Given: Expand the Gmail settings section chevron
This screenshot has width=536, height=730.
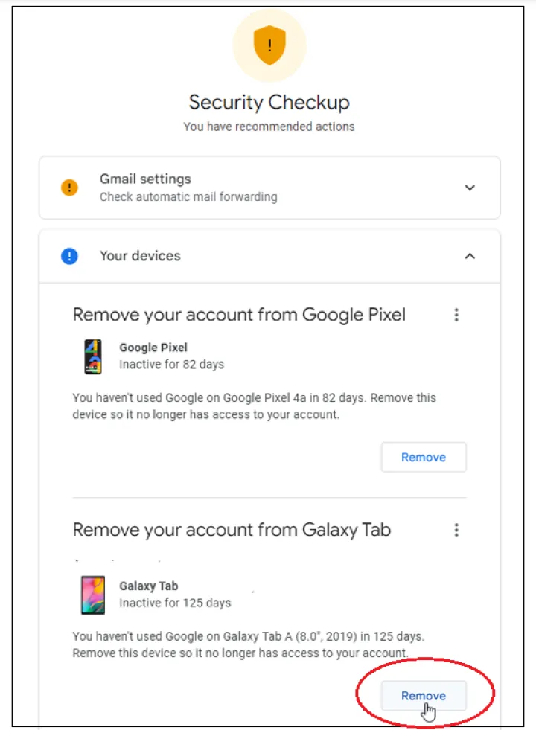Looking at the screenshot, I should point(470,188).
